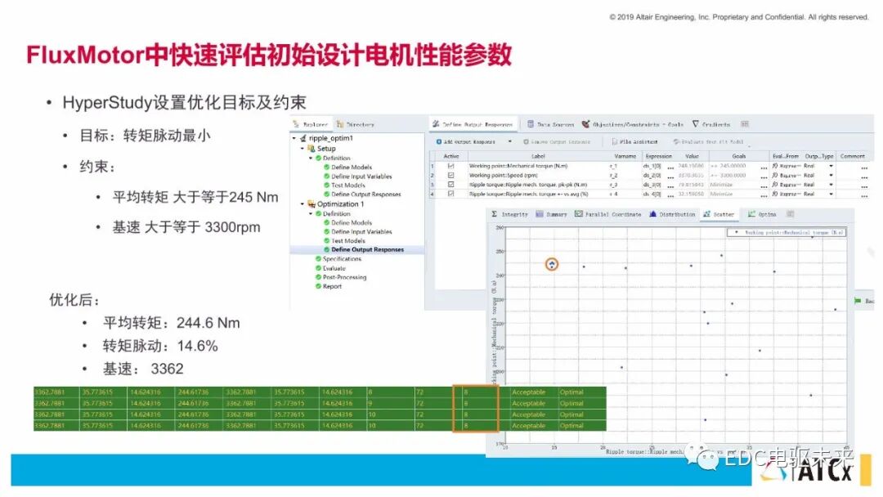883x497 pixels.
Task: Open the Gradients tab
Action: pos(711,123)
